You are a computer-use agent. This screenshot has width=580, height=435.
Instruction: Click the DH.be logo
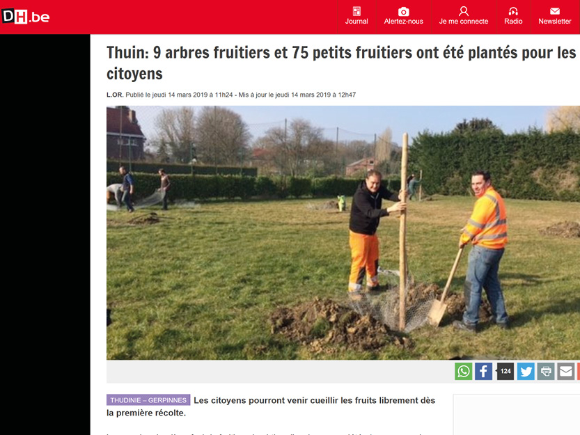click(26, 17)
